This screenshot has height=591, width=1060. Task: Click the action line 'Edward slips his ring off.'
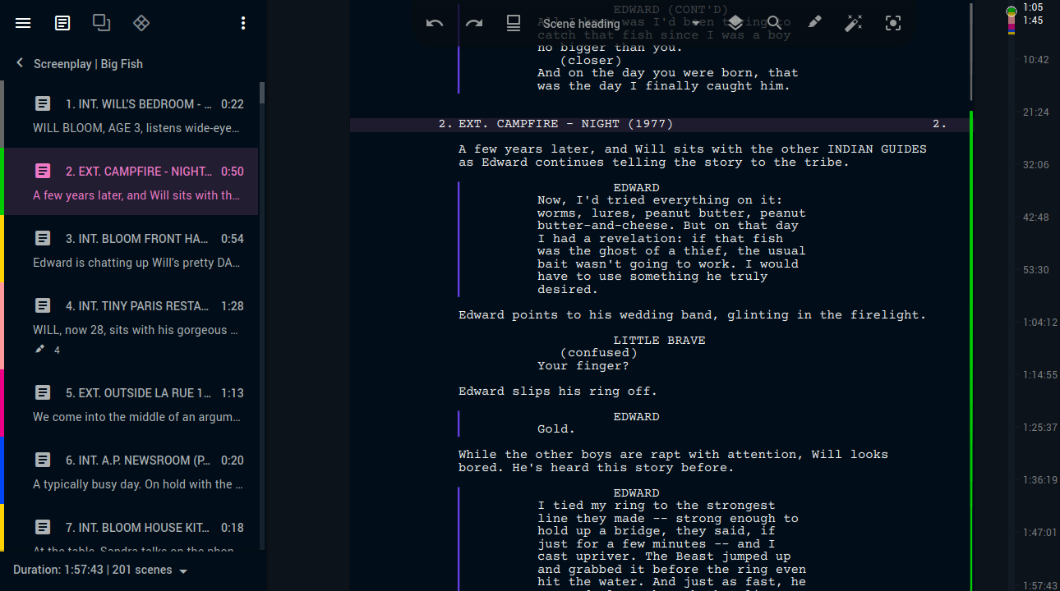pos(558,392)
